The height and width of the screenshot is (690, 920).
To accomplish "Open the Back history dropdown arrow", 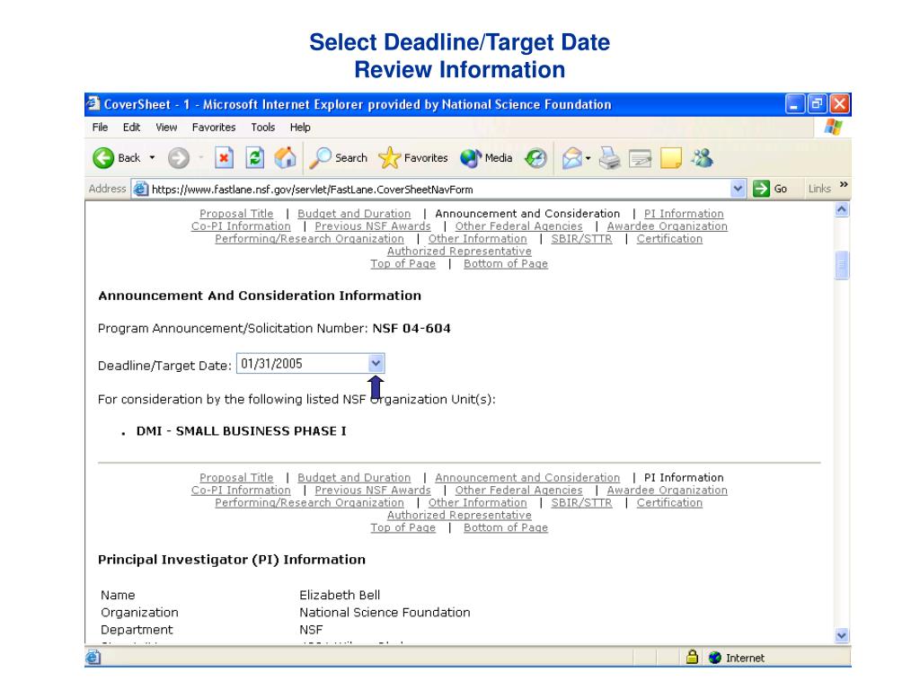I will pos(153,157).
